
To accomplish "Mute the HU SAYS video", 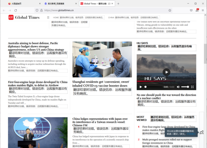I will (178, 87).
